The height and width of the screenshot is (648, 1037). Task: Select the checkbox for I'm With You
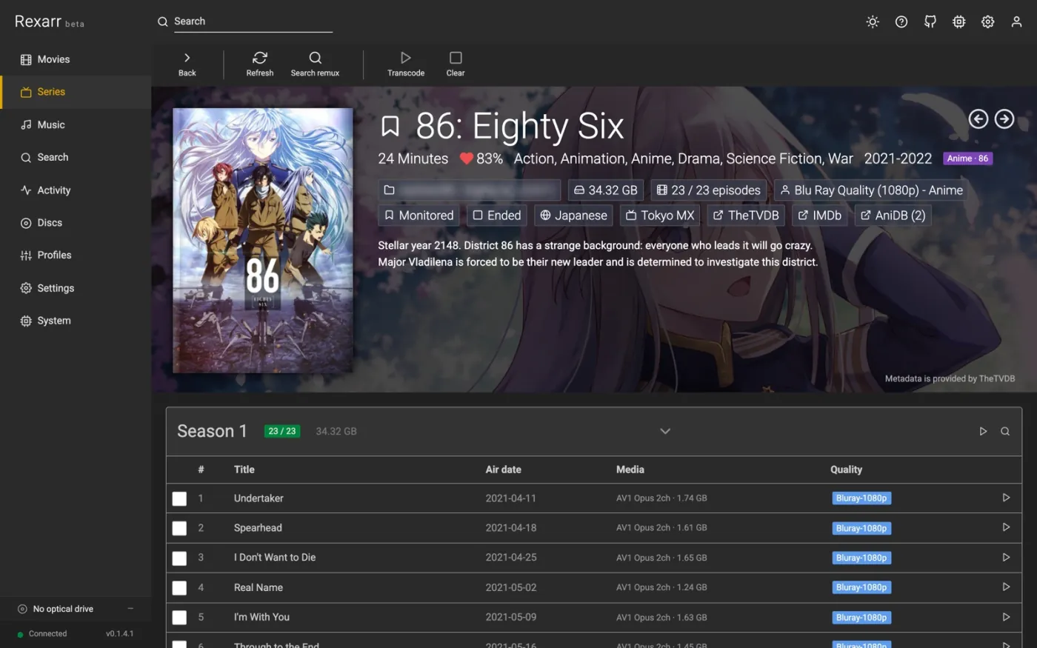[x=179, y=617]
